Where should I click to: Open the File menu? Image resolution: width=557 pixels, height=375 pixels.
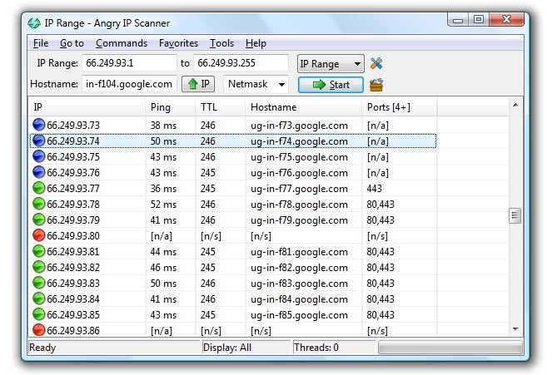[x=41, y=43]
